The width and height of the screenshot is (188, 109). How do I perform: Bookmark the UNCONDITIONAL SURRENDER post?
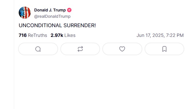(x=164, y=49)
